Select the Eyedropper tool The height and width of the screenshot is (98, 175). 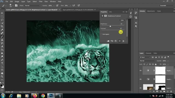point(2,30)
